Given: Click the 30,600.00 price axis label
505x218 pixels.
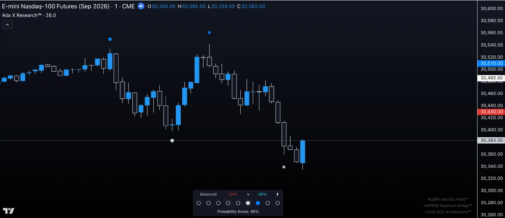Looking at the screenshot, I should click(x=491, y=8).
